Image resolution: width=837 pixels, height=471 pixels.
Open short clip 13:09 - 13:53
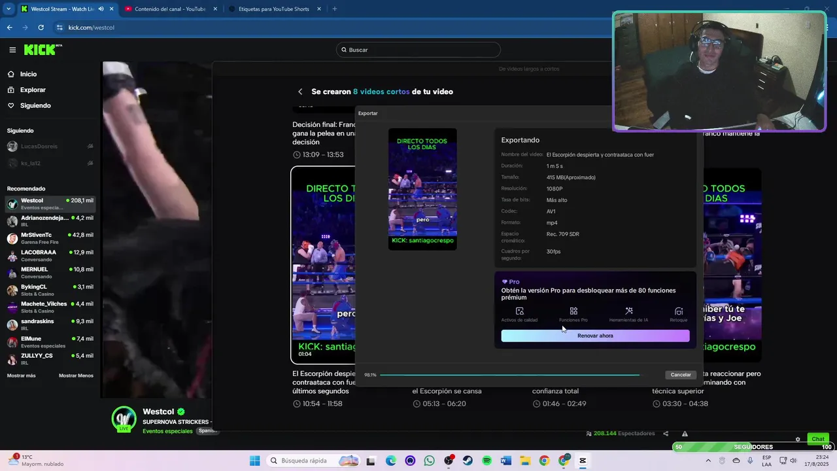[318, 155]
